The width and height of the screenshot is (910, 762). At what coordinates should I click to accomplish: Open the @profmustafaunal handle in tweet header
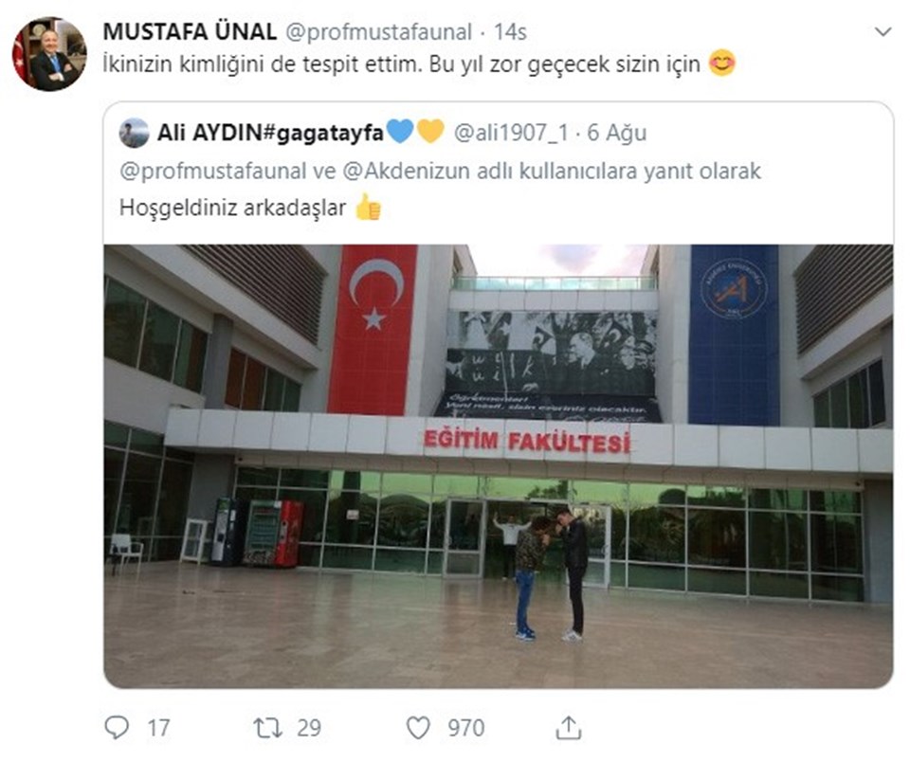(378, 32)
